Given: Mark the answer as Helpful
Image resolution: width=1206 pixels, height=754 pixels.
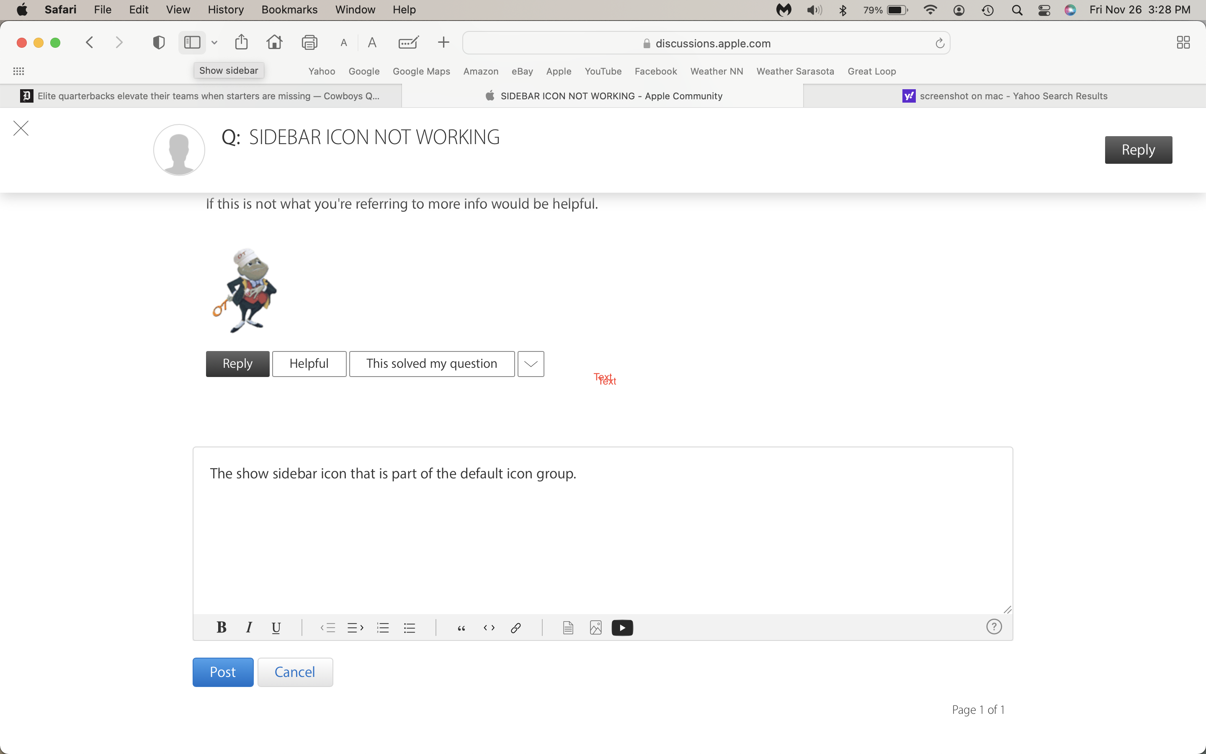Looking at the screenshot, I should 309,364.
